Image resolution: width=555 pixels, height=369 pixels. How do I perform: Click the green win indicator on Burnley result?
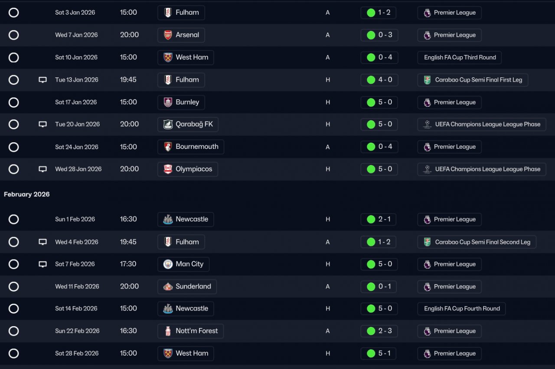click(x=371, y=103)
